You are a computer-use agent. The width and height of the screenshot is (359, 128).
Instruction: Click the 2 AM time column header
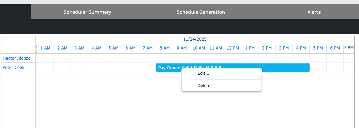[x=62, y=48]
